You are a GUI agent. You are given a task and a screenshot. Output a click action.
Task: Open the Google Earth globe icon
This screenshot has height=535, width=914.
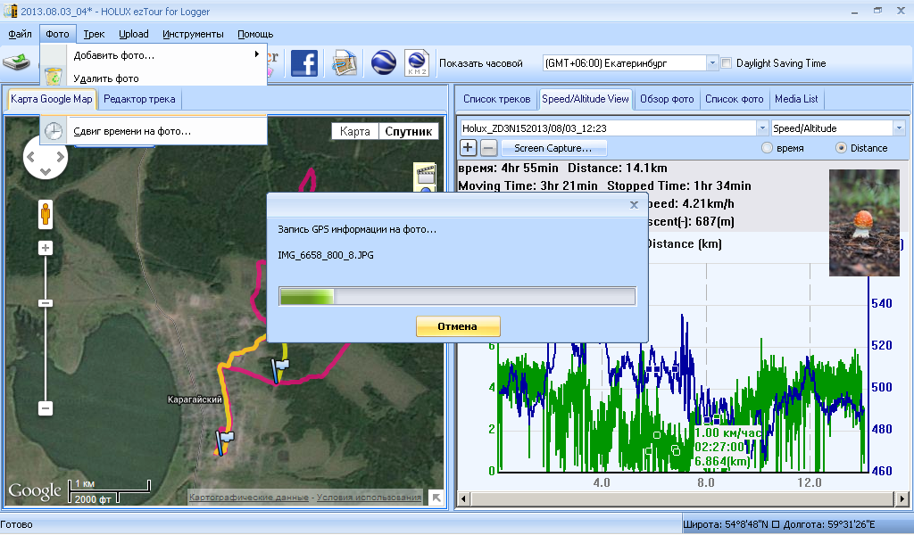[x=384, y=63]
